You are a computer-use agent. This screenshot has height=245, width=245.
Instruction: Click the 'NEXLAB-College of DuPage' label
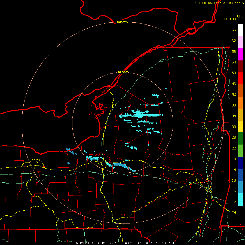tap(217, 3)
